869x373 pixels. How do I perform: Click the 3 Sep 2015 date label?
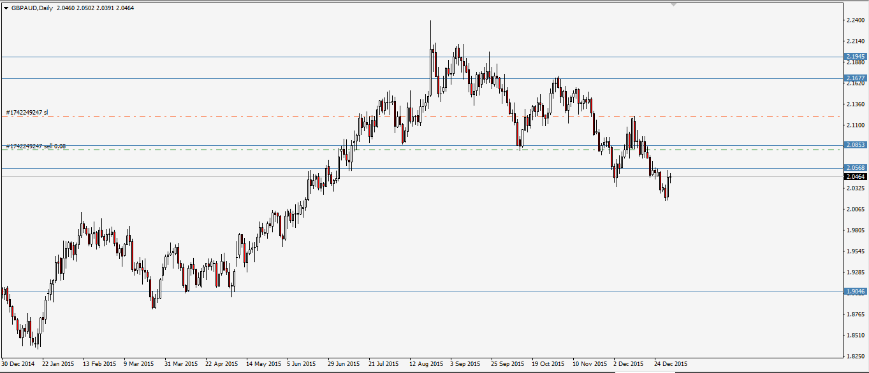pos(465,364)
